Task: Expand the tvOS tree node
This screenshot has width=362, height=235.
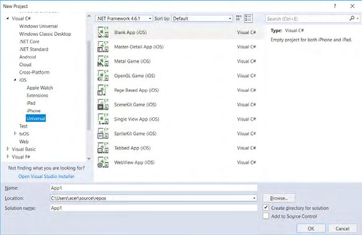Action: coord(15,133)
